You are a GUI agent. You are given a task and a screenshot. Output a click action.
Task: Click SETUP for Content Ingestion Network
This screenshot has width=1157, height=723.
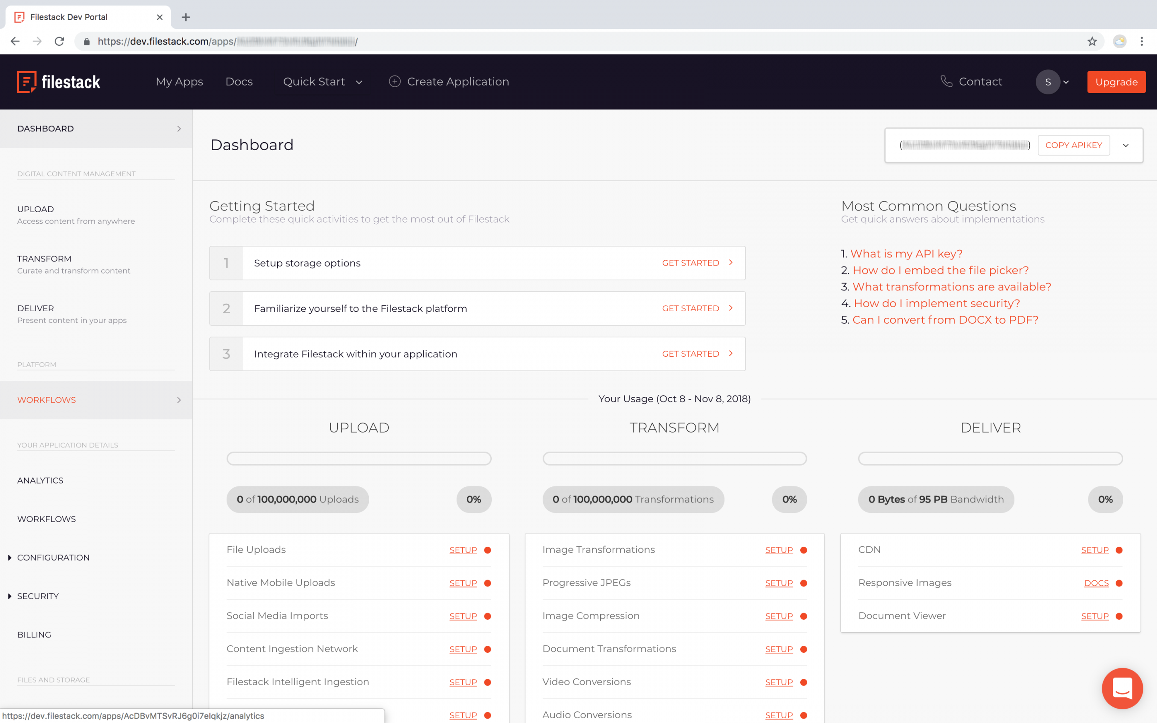(x=463, y=649)
